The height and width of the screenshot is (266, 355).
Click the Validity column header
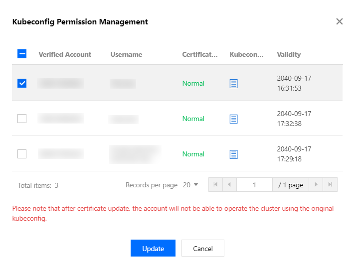point(289,54)
